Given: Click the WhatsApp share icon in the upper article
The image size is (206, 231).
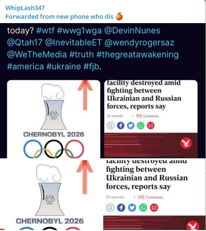Looking at the screenshot, I should (141, 126).
